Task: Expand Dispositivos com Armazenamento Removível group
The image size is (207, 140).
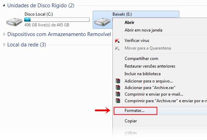Action: [4, 34]
